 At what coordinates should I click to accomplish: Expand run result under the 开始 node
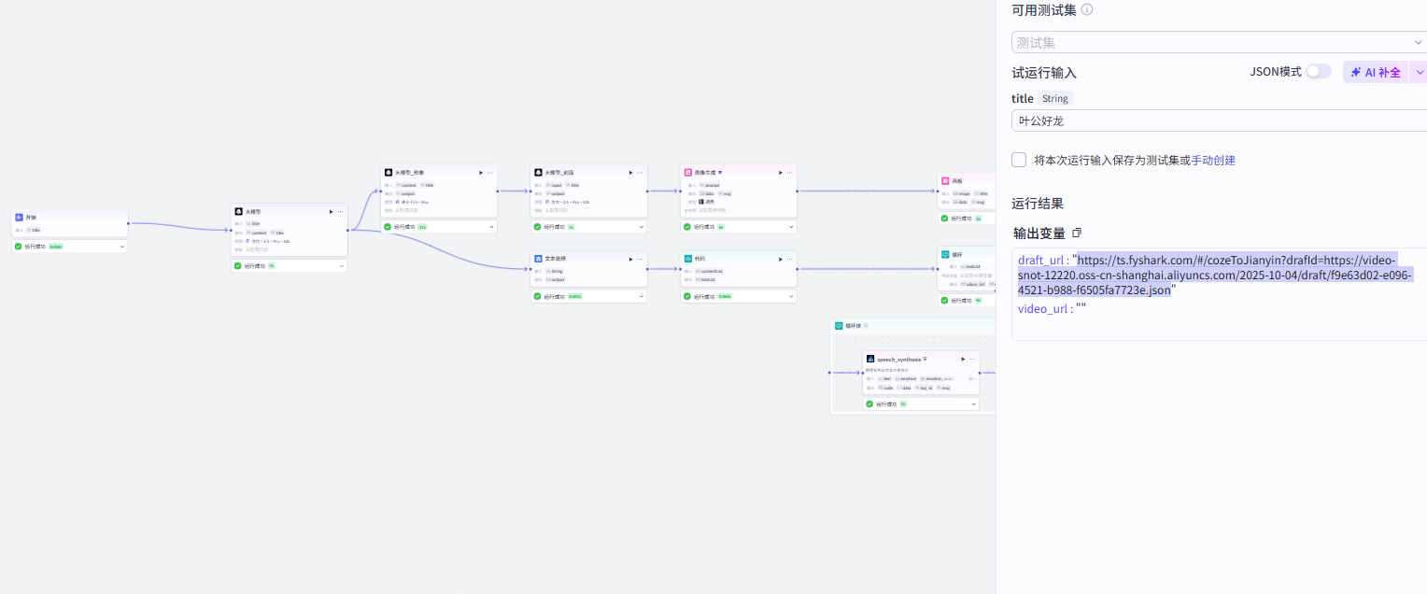pyautogui.click(x=121, y=247)
